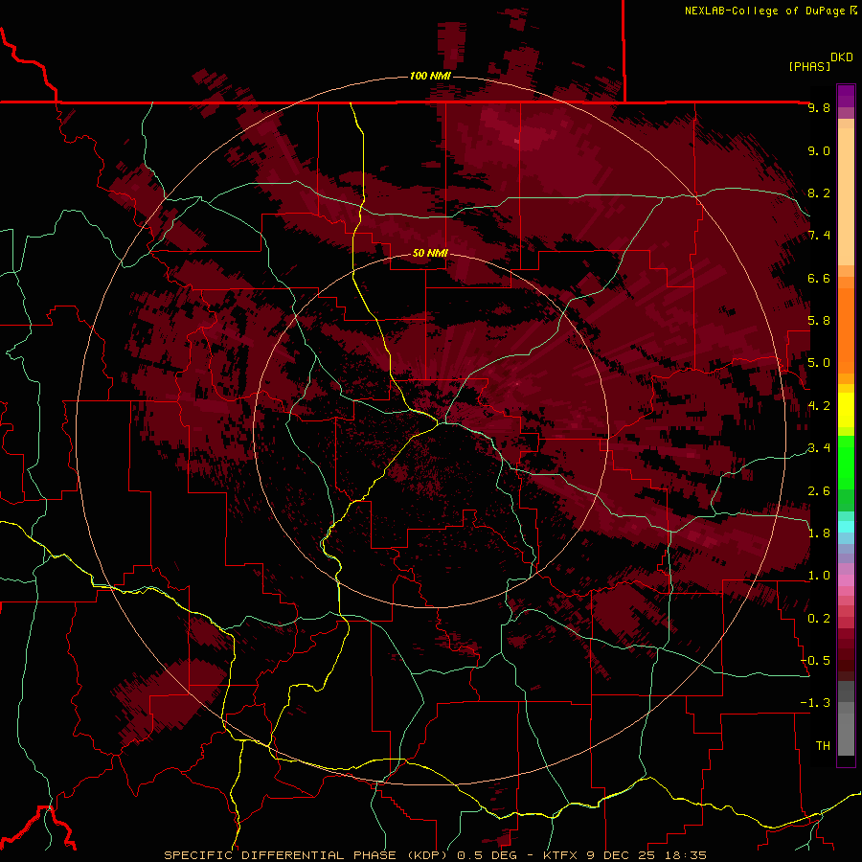This screenshot has height=862, width=862.
Task: Click the 50 NMI range ring label
Action: tap(430, 254)
